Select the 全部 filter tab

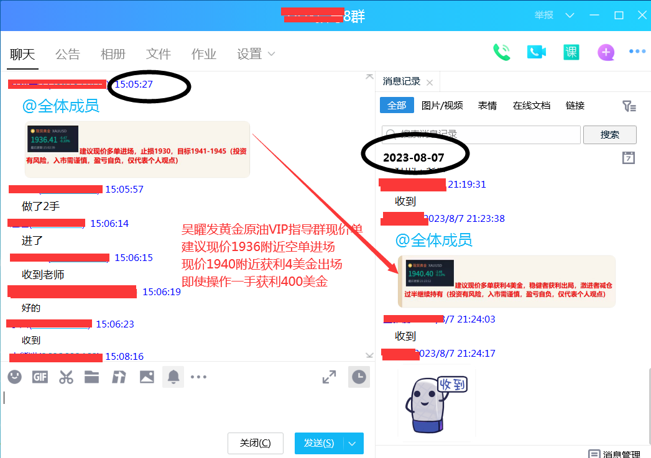(397, 106)
